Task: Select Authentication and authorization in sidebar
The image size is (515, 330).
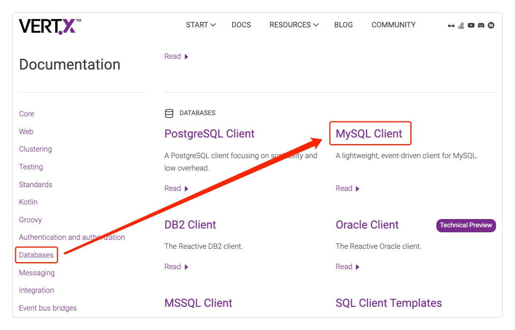Action: pyautogui.click(x=72, y=237)
